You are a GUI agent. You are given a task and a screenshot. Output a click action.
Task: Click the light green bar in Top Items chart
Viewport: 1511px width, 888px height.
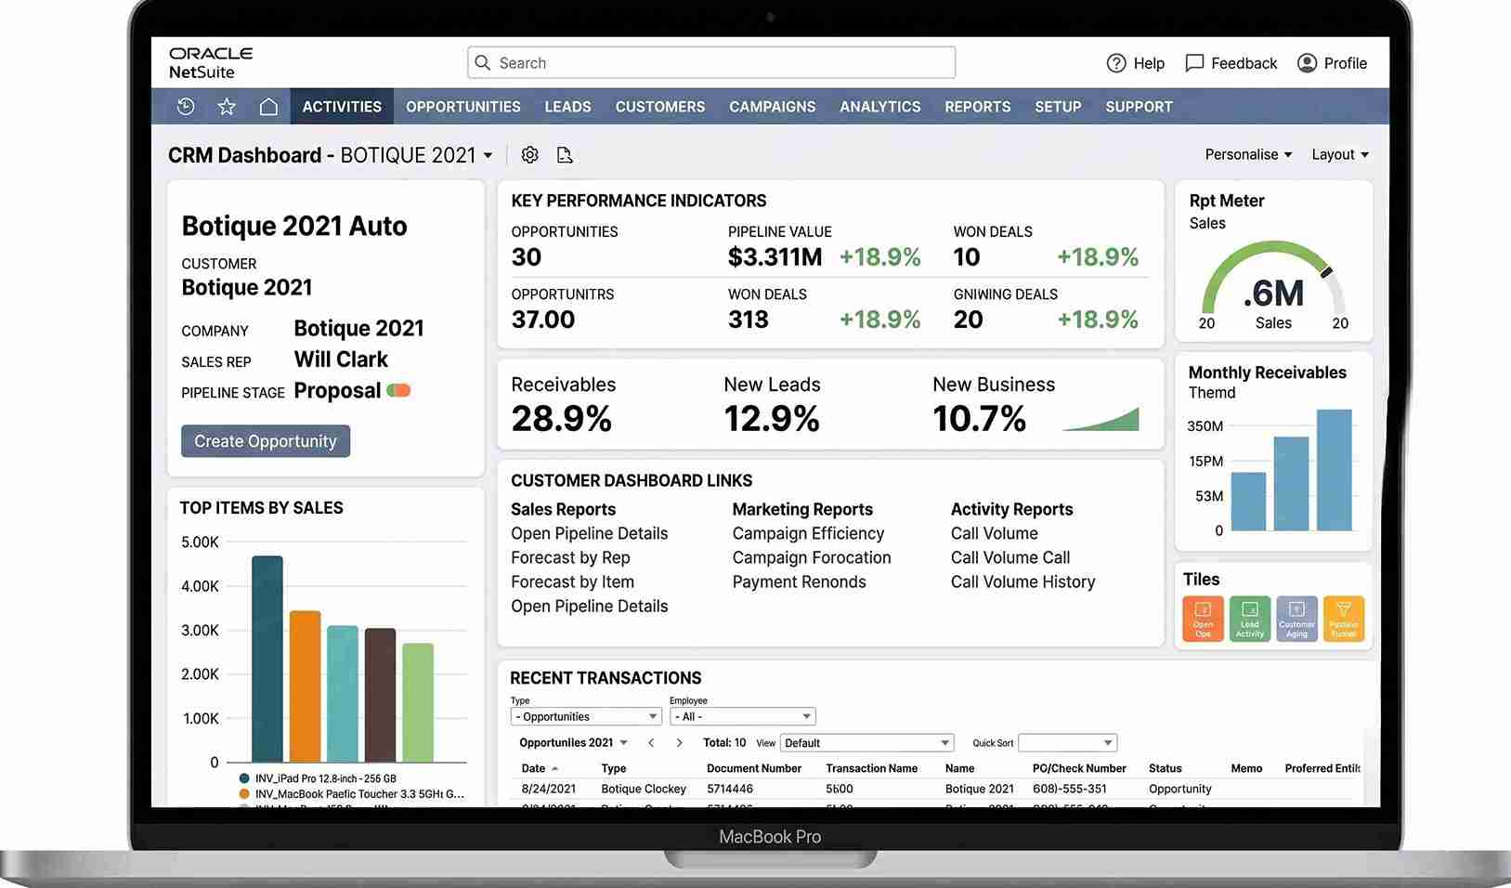click(x=418, y=703)
